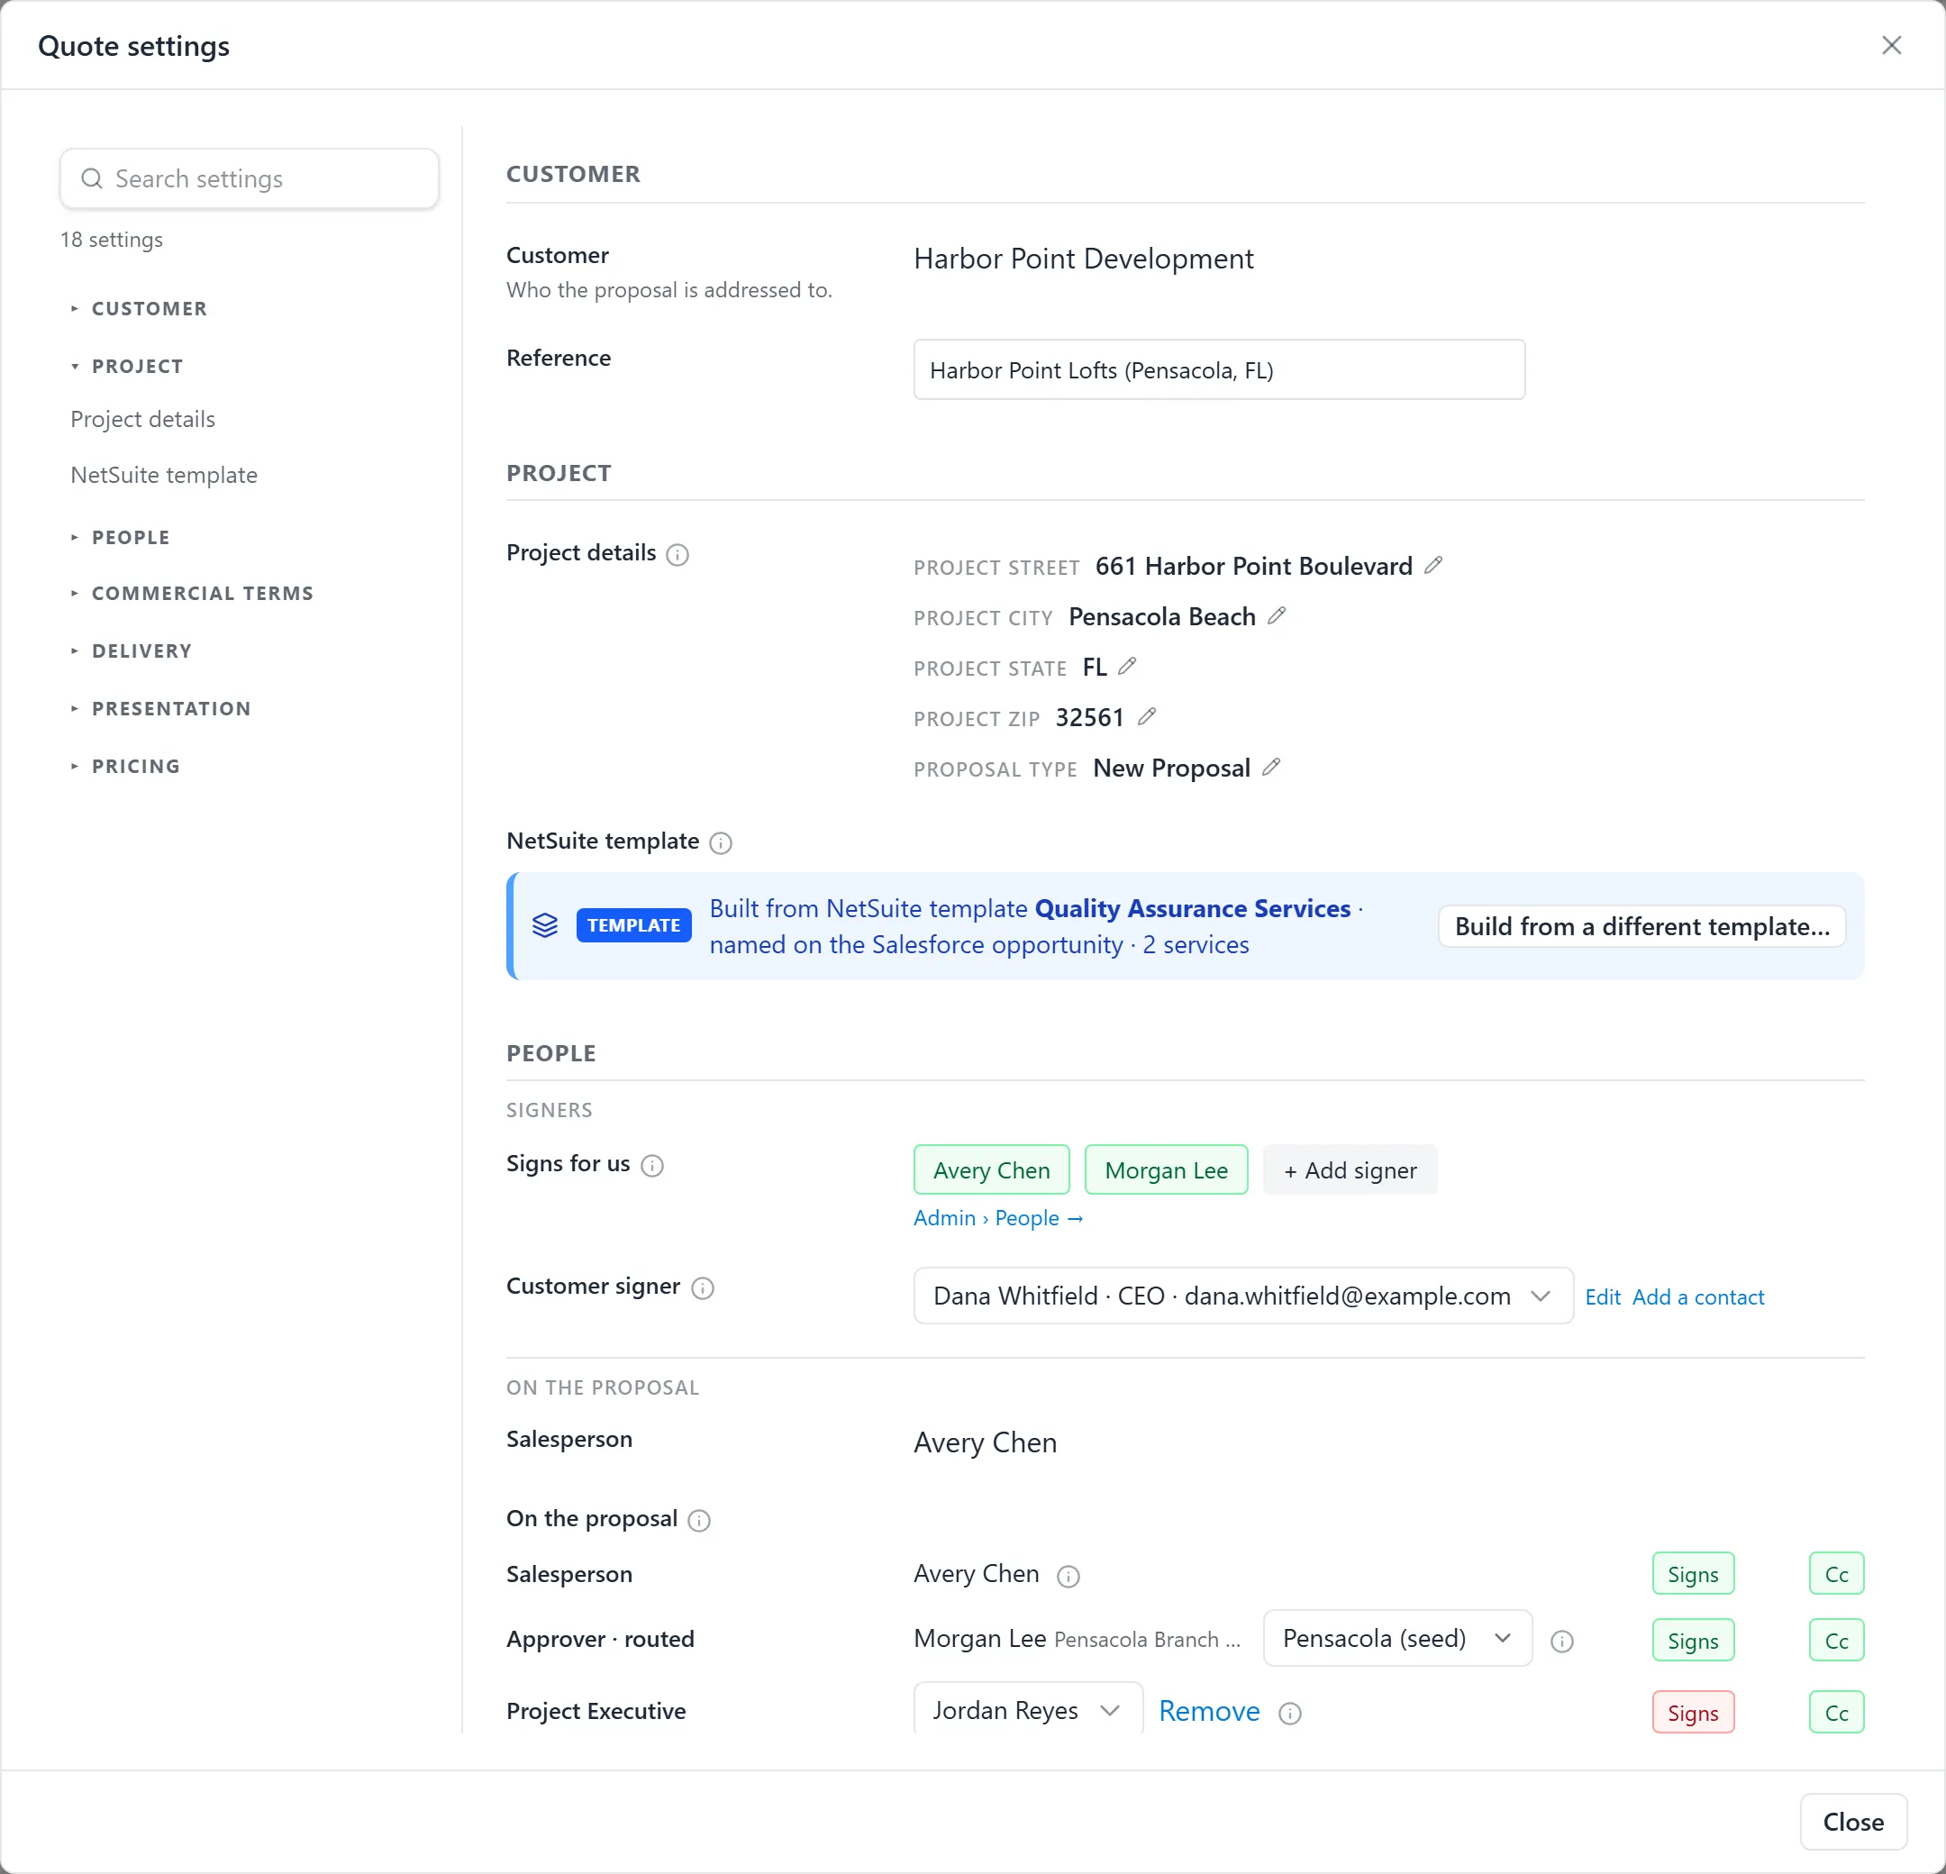Viewport: 1946px width, 1874px height.
Task: Click the search magnifier icon
Action: (91, 178)
